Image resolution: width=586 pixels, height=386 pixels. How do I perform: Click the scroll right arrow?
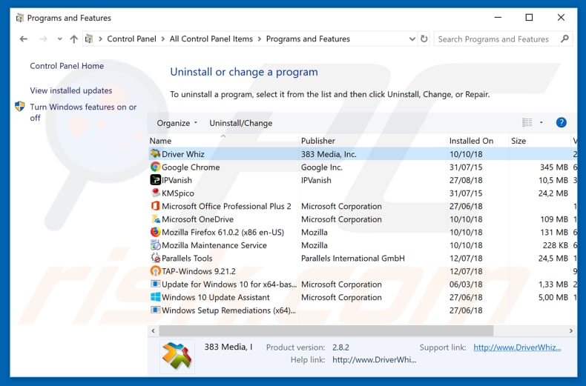(570, 330)
